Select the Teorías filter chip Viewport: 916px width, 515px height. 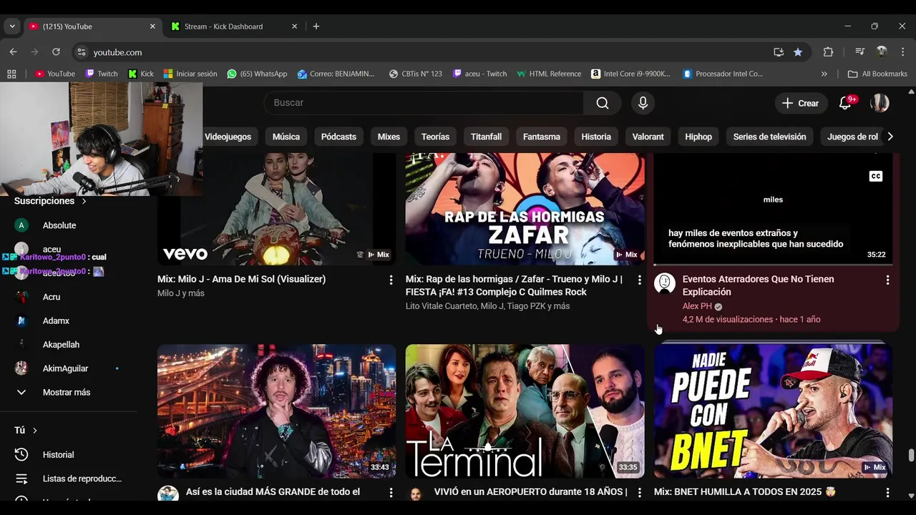[x=435, y=137]
